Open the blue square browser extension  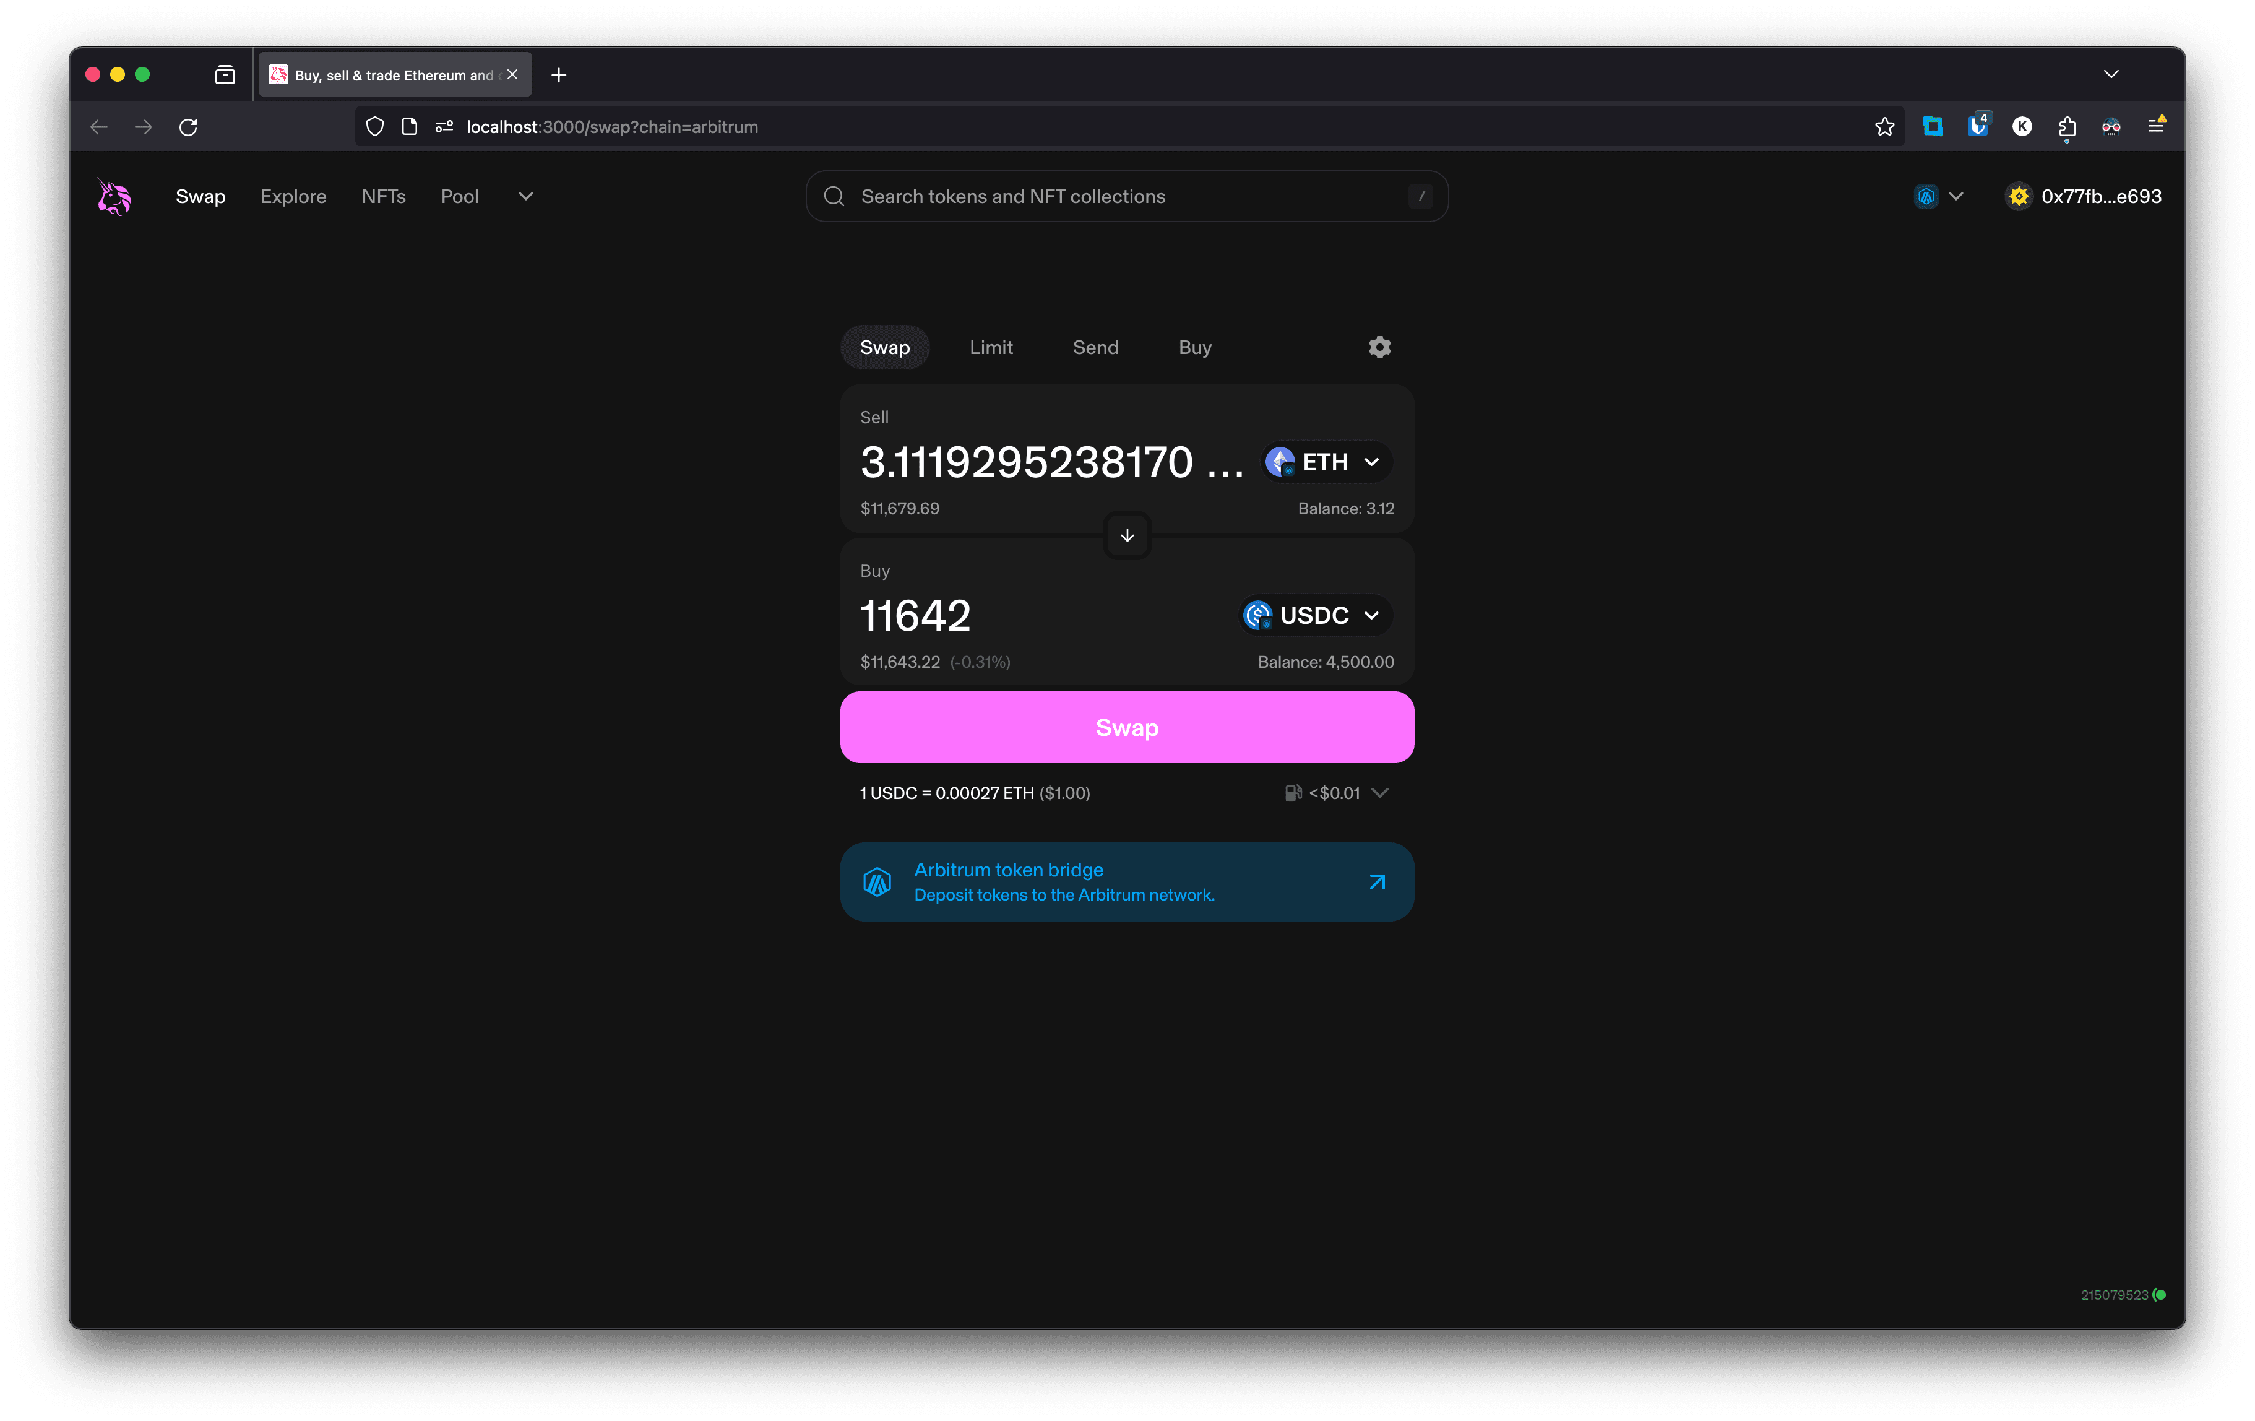pyautogui.click(x=1933, y=126)
